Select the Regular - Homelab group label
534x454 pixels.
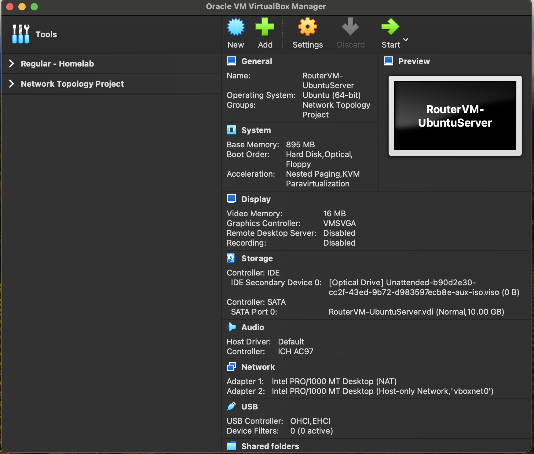[x=57, y=63]
